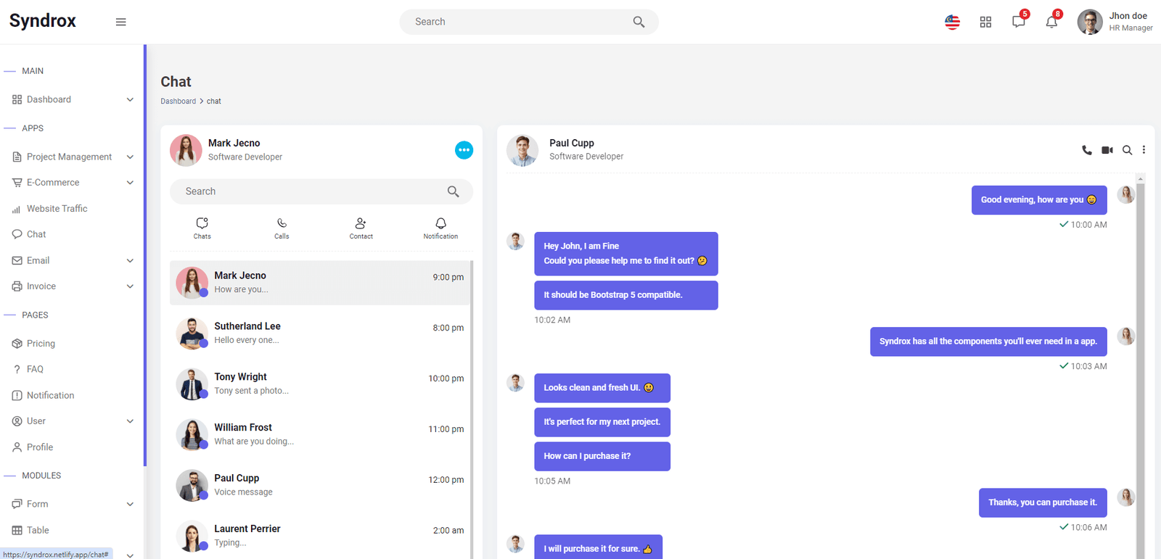Viewport: 1161px width, 559px height.
Task: Click the Website Traffic chart icon
Action: click(17, 209)
